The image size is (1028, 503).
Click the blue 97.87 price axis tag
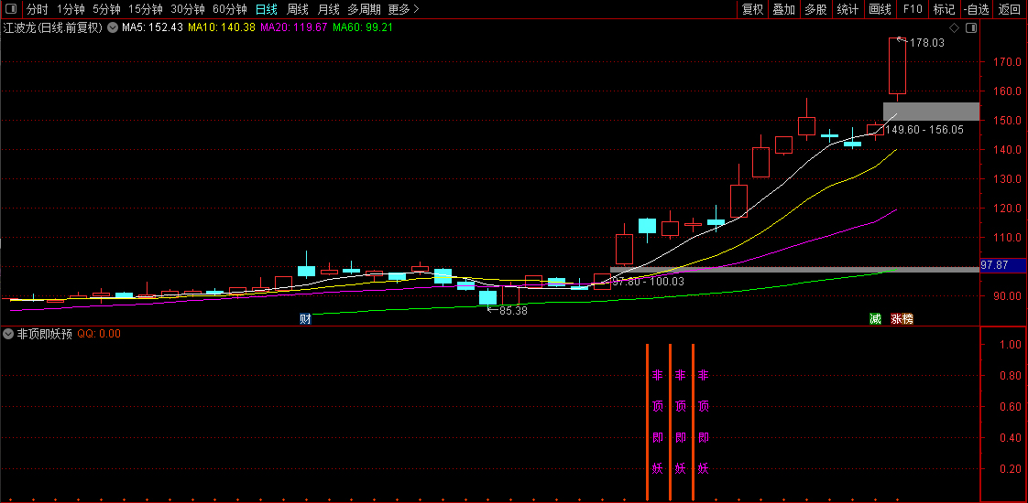(x=1003, y=265)
